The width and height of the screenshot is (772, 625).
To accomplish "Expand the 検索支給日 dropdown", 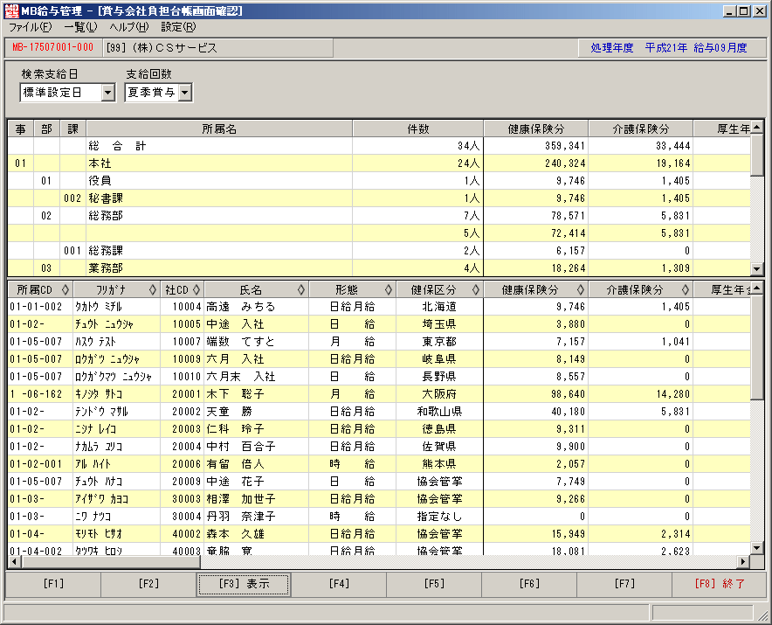I will [107, 93].
